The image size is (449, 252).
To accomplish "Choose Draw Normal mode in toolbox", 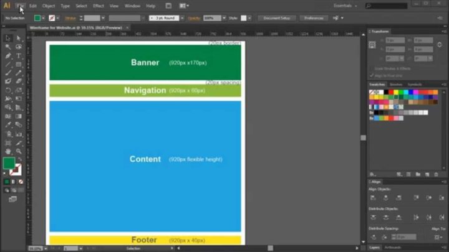I will pyautogui.click(x=7, y=190).
